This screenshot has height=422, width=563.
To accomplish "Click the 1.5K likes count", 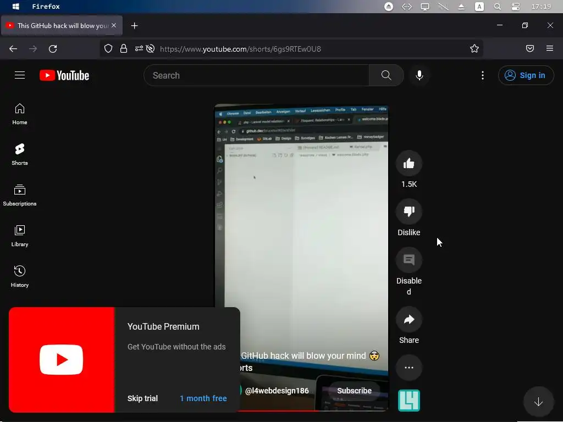I will pos(409,184).
